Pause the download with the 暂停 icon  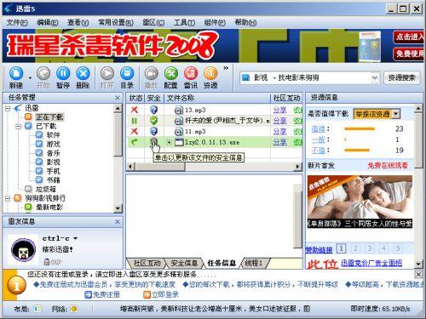(63, 77)
